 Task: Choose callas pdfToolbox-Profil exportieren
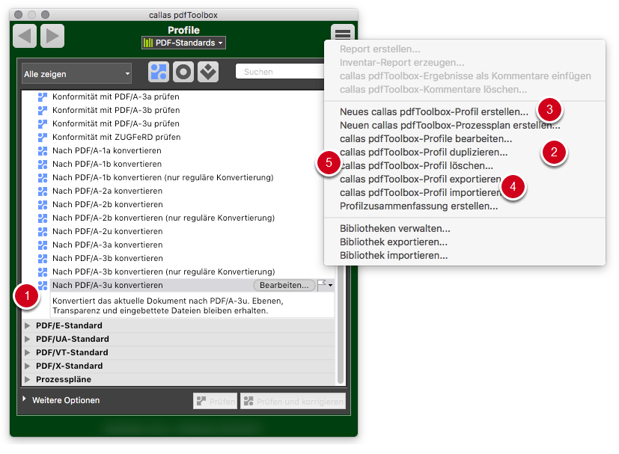click(x=421, y=179)
